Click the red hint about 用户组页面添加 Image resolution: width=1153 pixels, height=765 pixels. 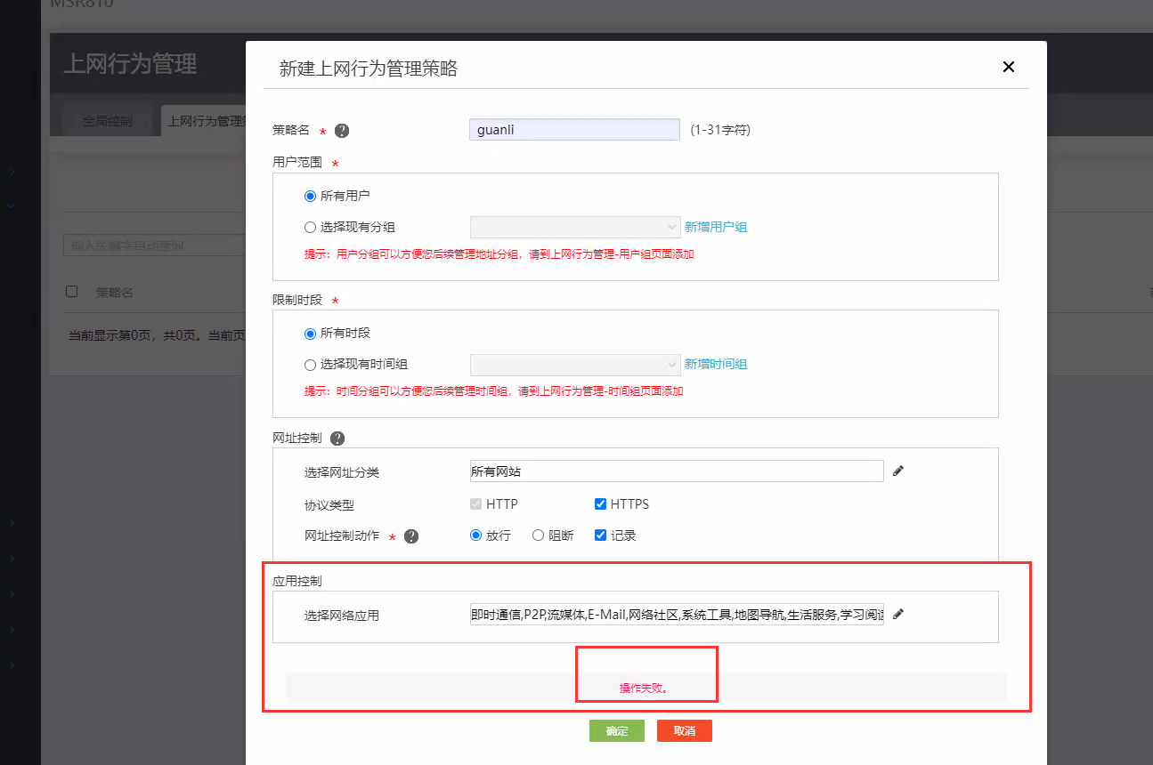tap(499, 254)
